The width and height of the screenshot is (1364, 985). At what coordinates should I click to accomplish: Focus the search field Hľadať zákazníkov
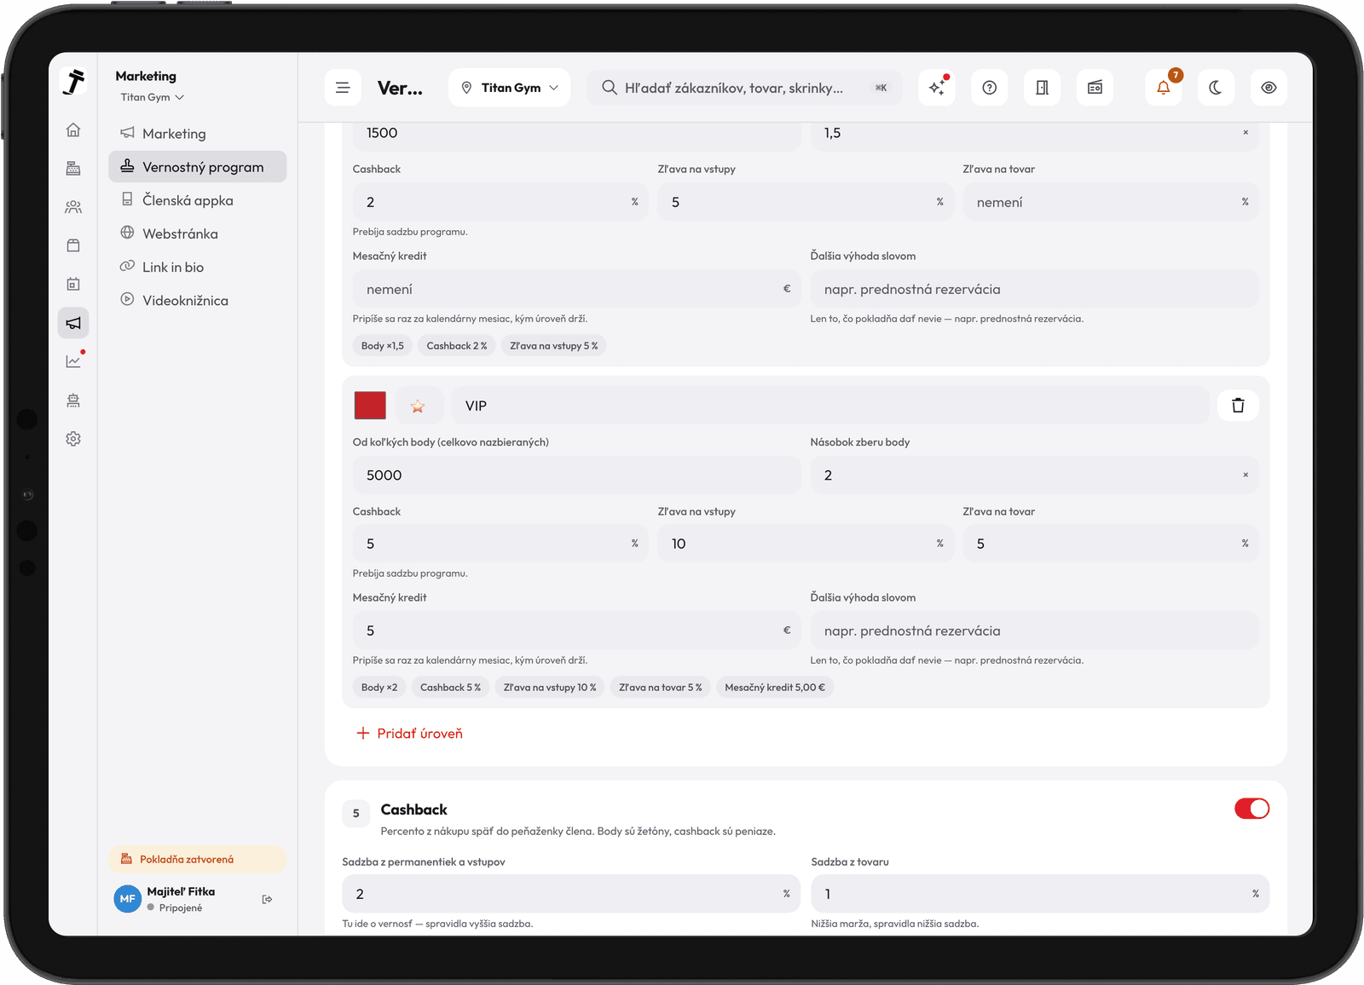pos(743,88)
